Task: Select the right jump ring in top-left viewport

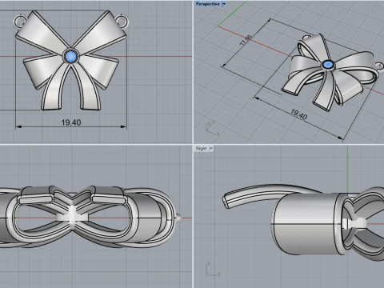Action: tap(122, 21)
